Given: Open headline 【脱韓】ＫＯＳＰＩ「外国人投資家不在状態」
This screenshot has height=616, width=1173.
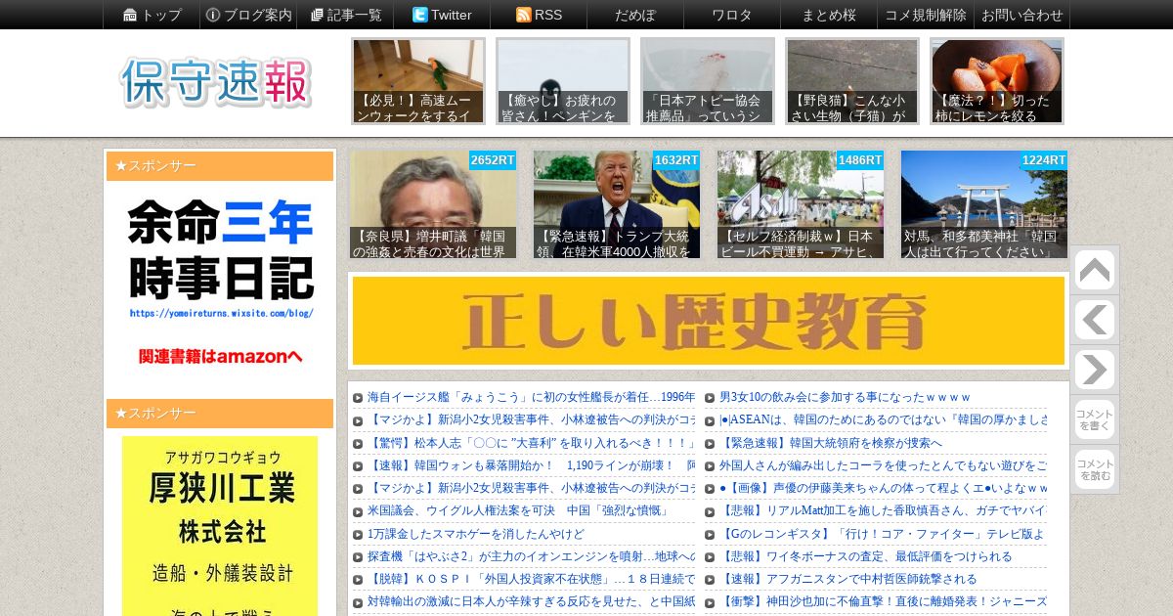Looking at the screenshot, I should pyautogui.click(x=531, y=580).
